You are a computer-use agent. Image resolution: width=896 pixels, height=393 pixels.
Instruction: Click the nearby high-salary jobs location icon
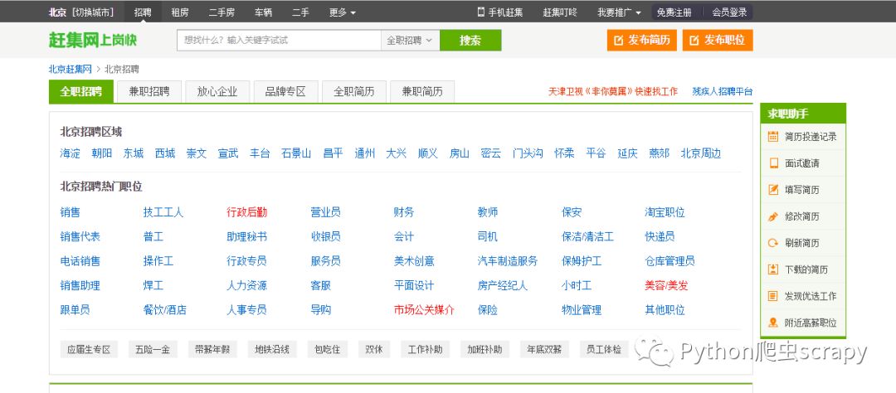pyautogui.click(x=773, y=323)
